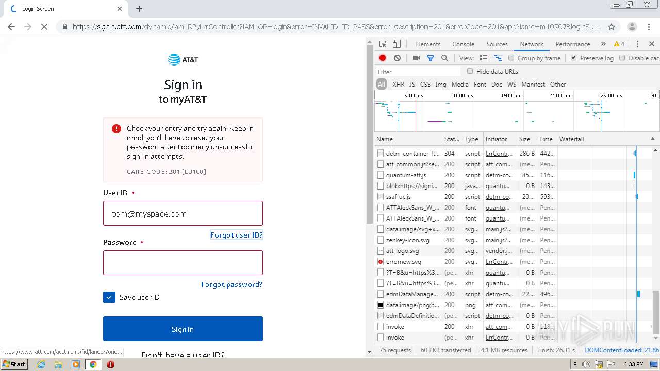Open the DevTools three-dot menu
The width and height of the screenshot is (660, 371).
pyautogui.click(x=637, y=44)
